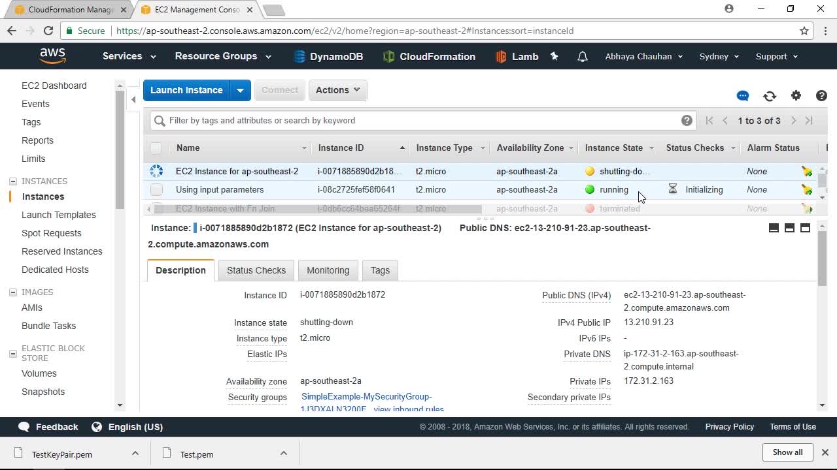This screenshot has width=837, height=470.
Task: Open the Launch Instance dropdown arrow
Action: (240, 90)
